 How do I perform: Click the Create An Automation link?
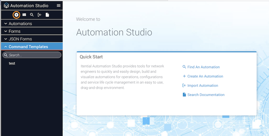coord(203,76)
